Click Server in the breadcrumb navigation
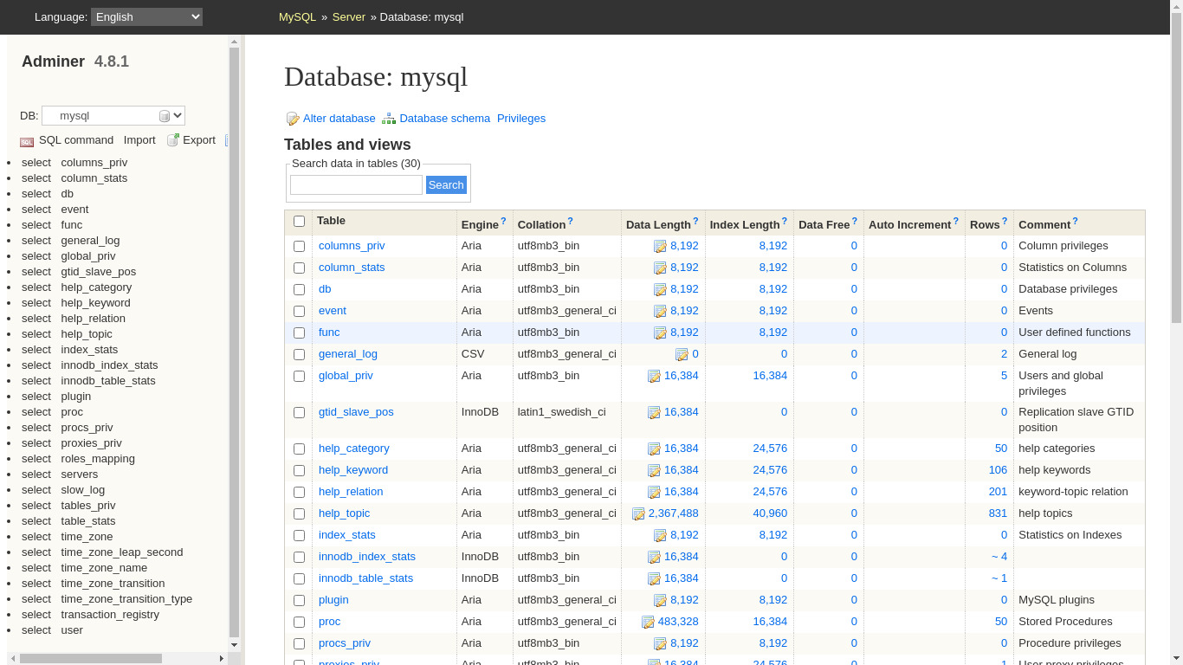Viewport: 1183px width, 665px height. 349,16
